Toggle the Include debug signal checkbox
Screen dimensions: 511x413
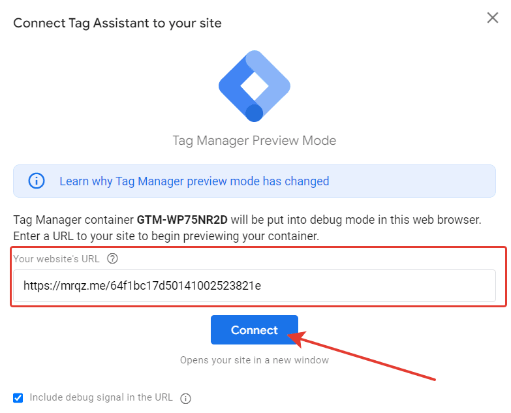pyautogui.click(x=18, y=398)
